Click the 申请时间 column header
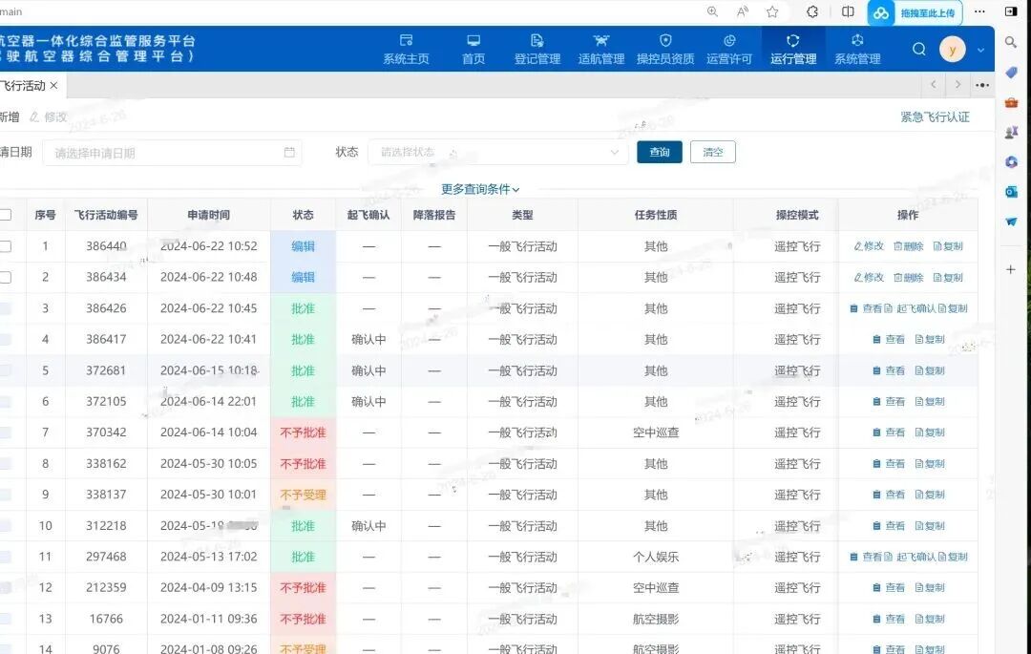This screenshot has height=654, width=1031. click(x=208, y=215)
